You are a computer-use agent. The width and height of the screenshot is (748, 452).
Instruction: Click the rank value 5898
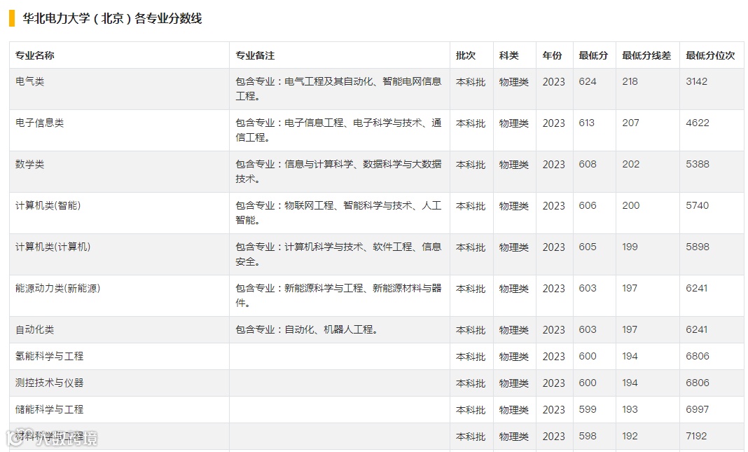point(698,247)
